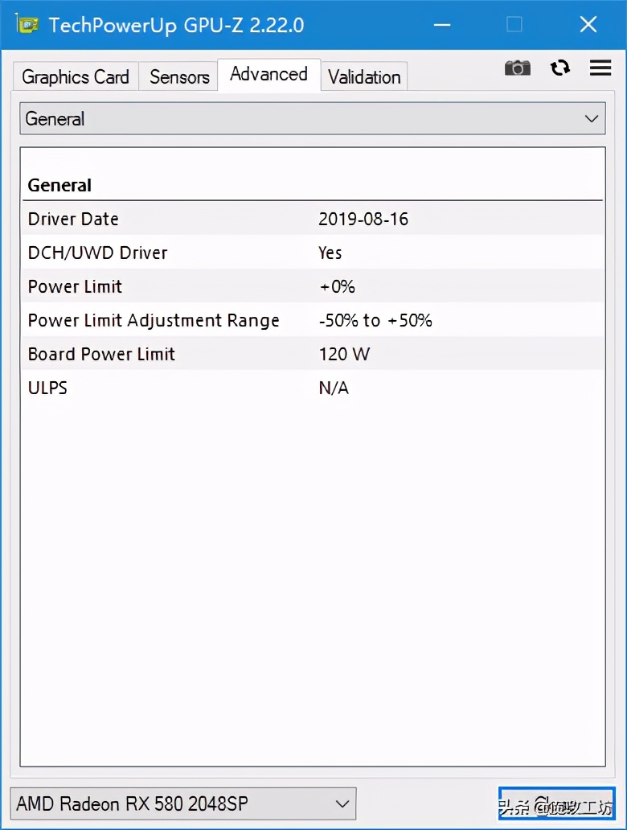Expand the General category dropdown
Viewport: 627px width, 830px height.
coord(313,119)
